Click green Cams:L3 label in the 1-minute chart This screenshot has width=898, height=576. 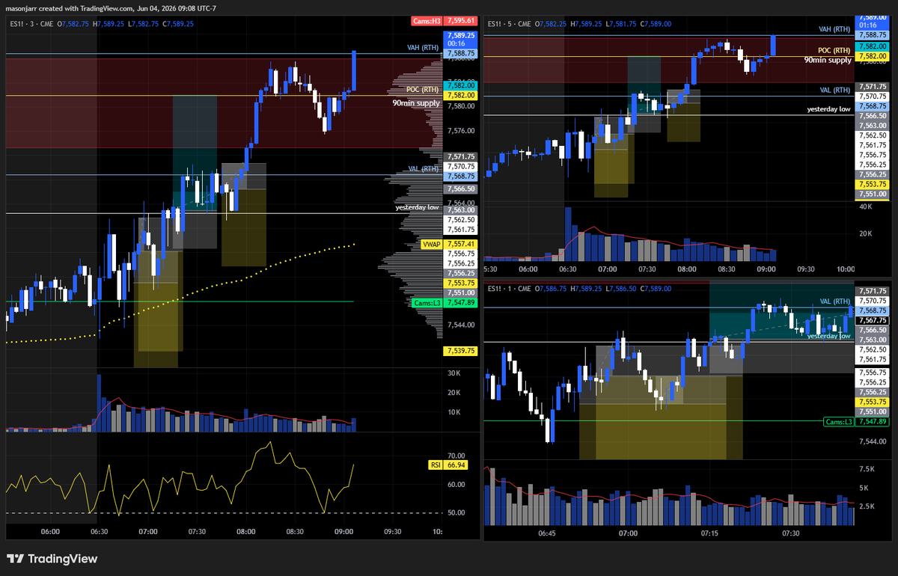pos(838,422)
